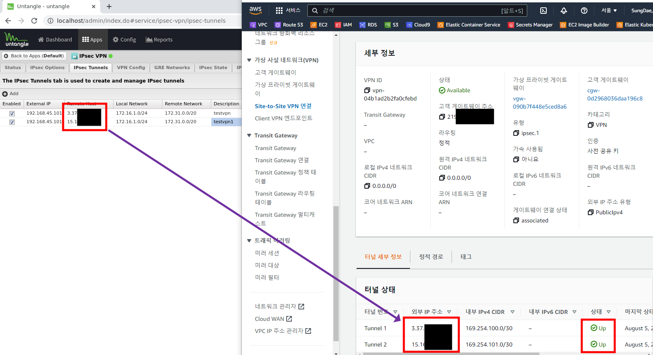This screenshot has height=355, width=653.
Task: Copy the local IPv4 CIDR 0.0.0.0/0
Action: point(367,186)
